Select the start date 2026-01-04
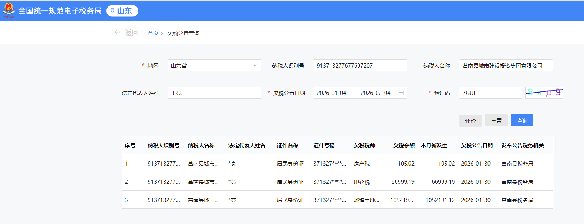The height and width of the screenshot is (224, 584). pos(332,93)
